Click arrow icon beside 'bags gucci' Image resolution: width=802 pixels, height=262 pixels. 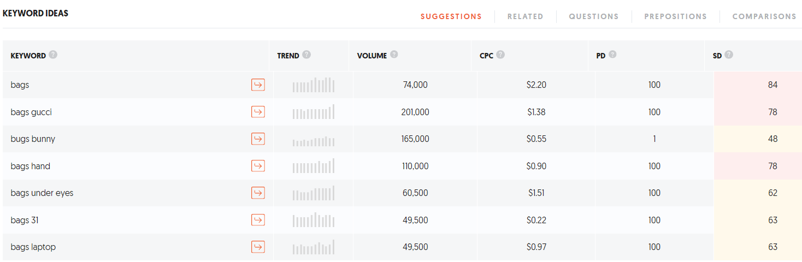click(258, 112)
